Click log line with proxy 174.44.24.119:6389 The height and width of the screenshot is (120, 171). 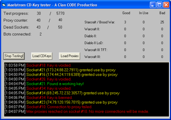(x=61, y=75)
